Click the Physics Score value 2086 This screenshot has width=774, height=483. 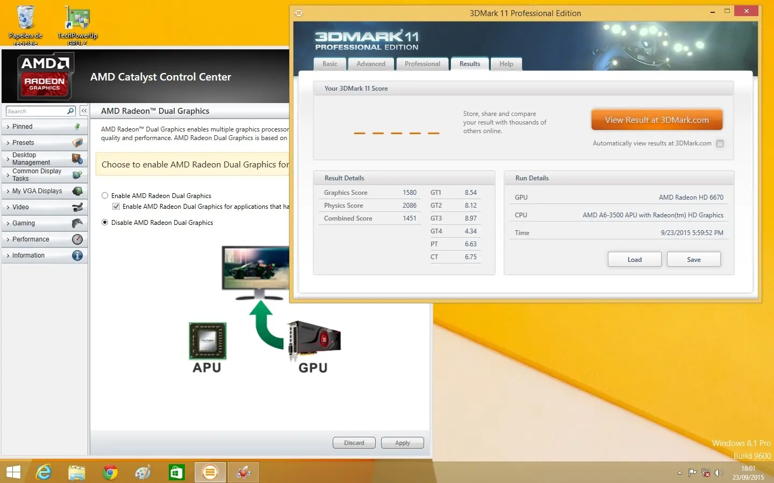410,206
